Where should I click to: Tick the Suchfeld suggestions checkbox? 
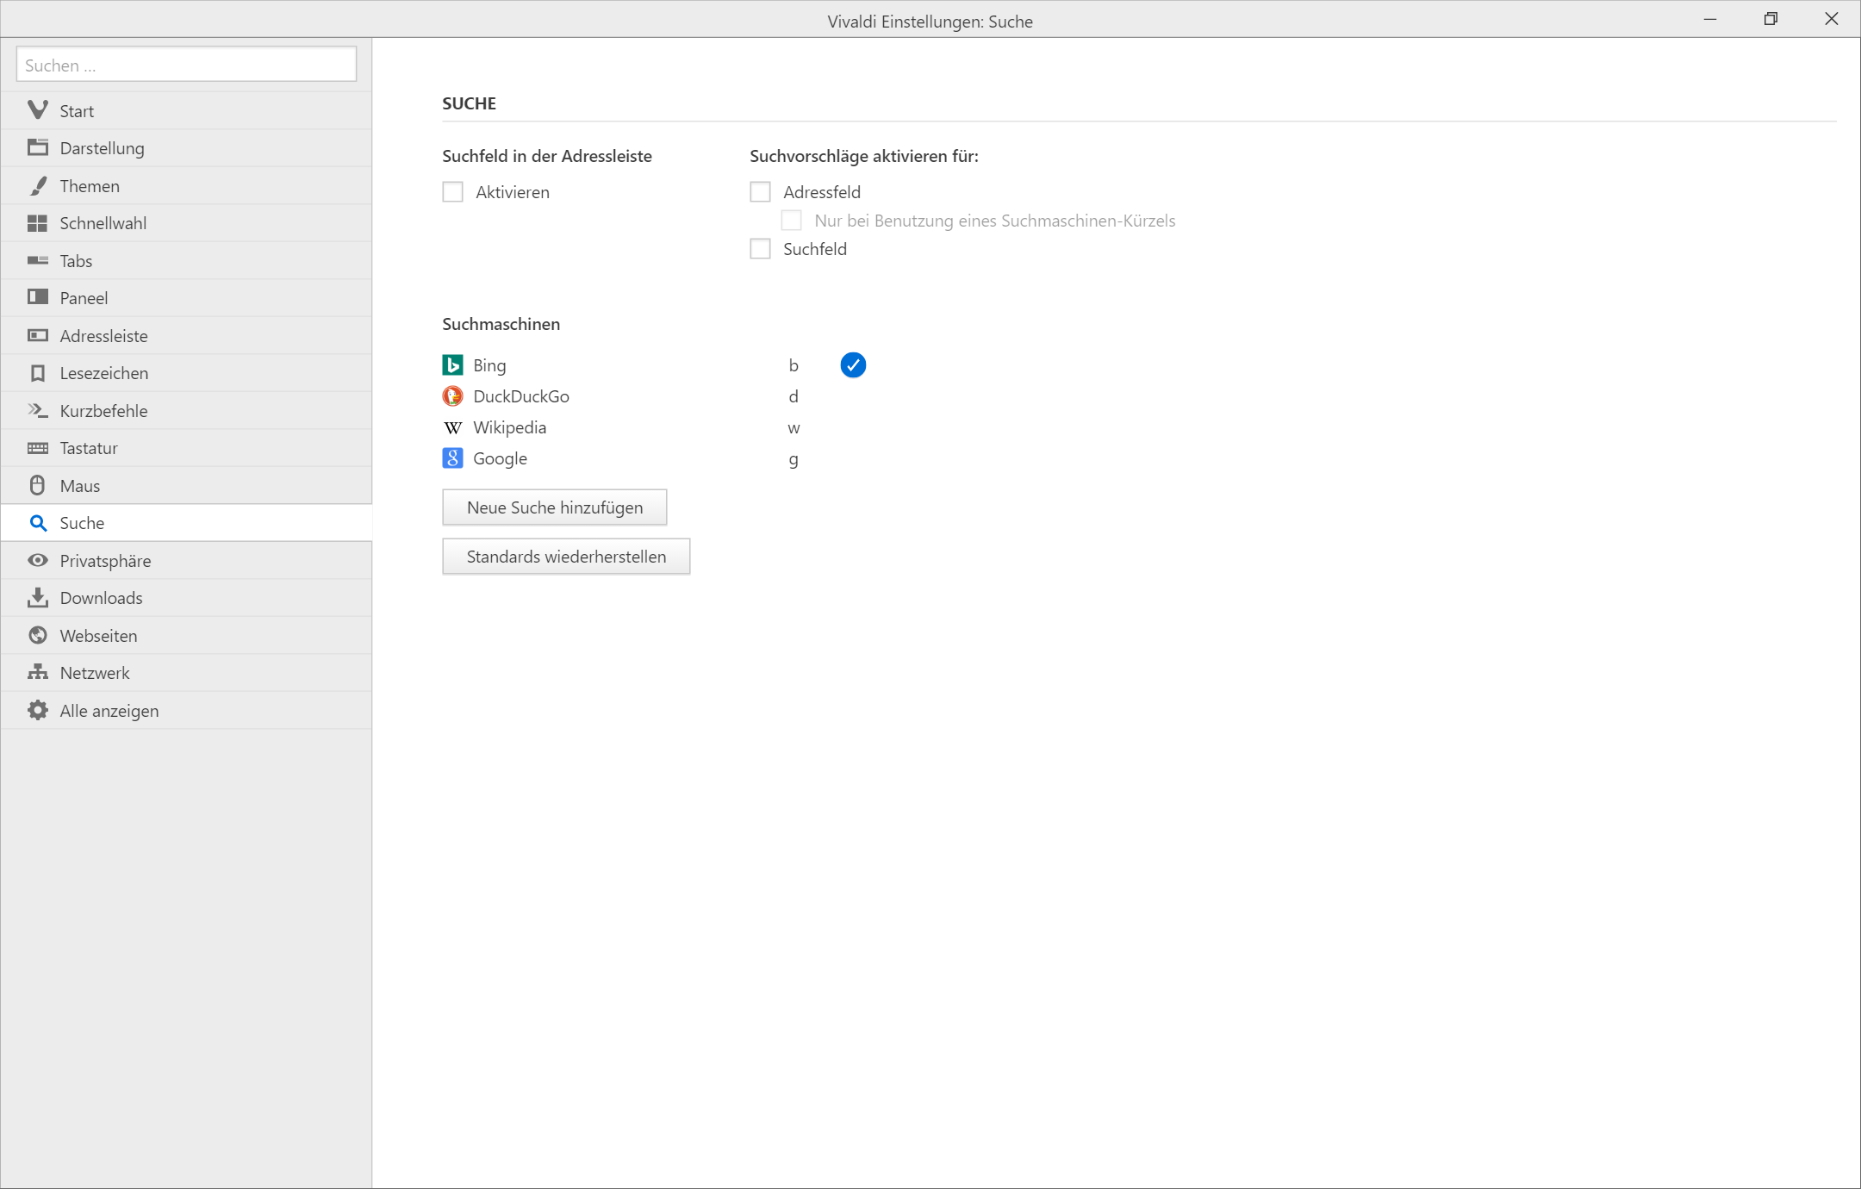click(x=760, y=249)
